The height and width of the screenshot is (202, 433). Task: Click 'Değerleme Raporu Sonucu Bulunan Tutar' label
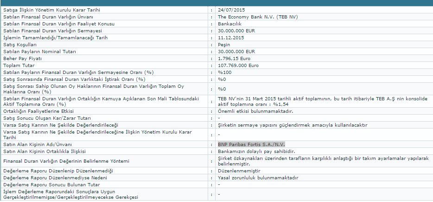(51, 184)
